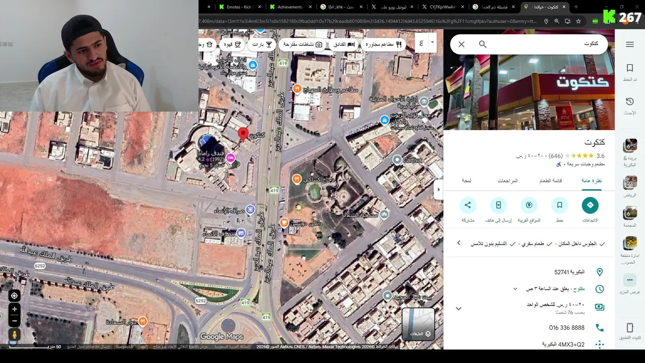645x363 pixels.
Task: Expand opening hours dropdown arrow
Action: coord(515,289)
